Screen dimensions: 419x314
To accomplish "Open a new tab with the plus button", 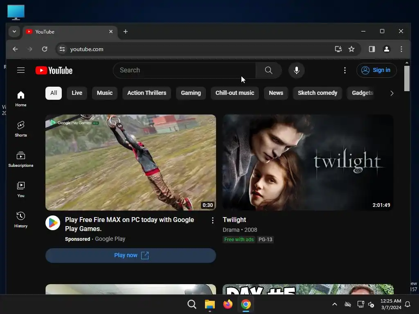I will coord(125,32).
